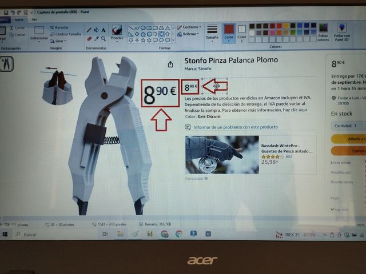Open the Inicio ribbon tab
Image resolution: width=366 pixels, height=274 pixels.
pos(19,19)
